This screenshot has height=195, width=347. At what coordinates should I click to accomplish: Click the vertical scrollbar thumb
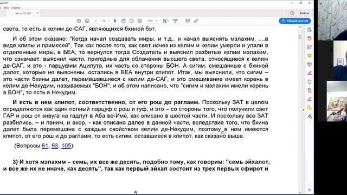(x=300, y=37)
